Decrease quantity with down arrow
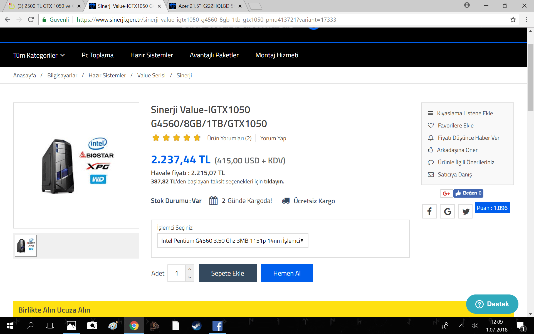The width and height of the screenshot is (534, 334). click(x=190, y=277)
